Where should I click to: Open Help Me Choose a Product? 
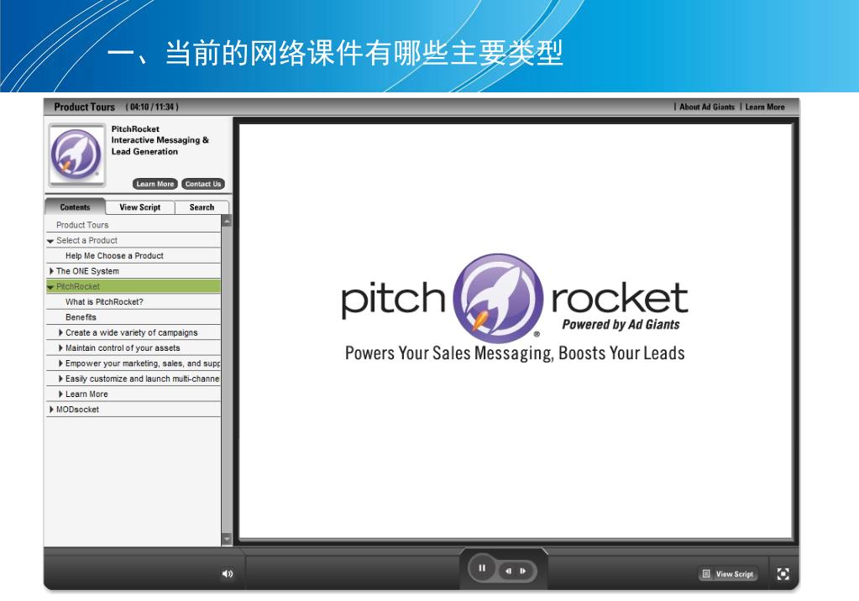pyautogui.click(x=134, y=255)
